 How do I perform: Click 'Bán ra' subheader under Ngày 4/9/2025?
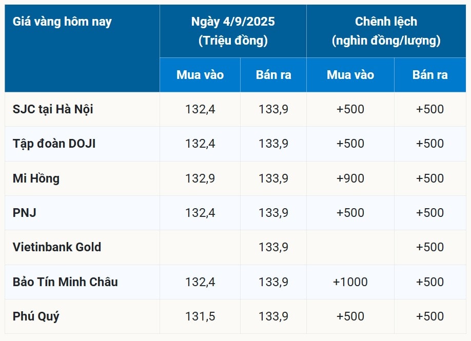tap(273, 75)
